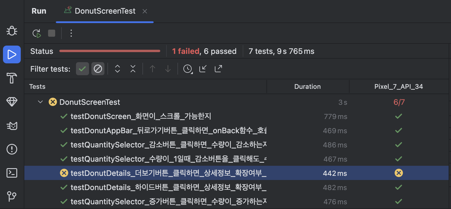Open more actions three-dot menu
451x209 pixels.
pos(71,33)
